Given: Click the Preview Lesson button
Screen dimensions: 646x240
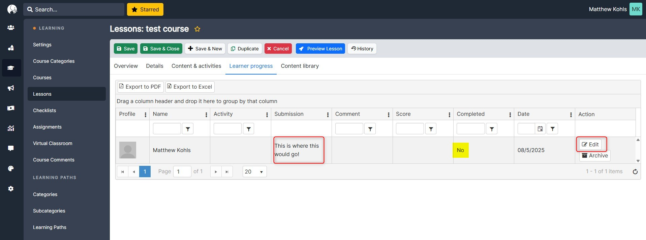Looking at the screenshot, I should [x=320, y=49].
